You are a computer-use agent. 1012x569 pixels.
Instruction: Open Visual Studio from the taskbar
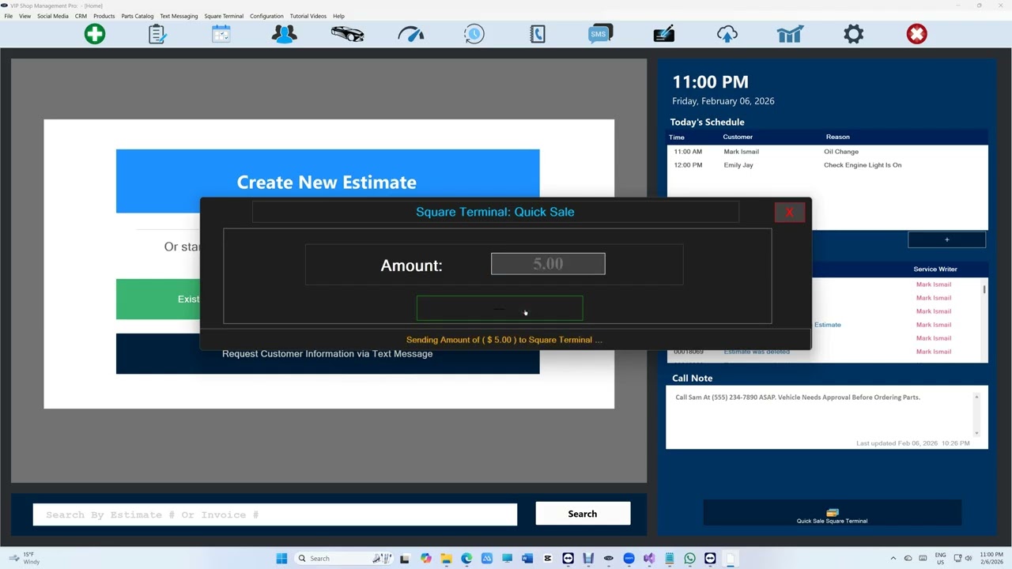click(x=649, y=559)
